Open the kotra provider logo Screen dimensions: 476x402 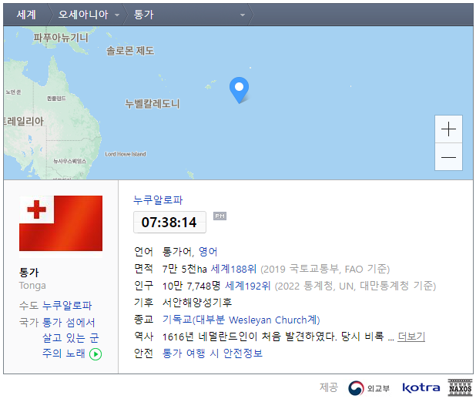click(421, 387)
